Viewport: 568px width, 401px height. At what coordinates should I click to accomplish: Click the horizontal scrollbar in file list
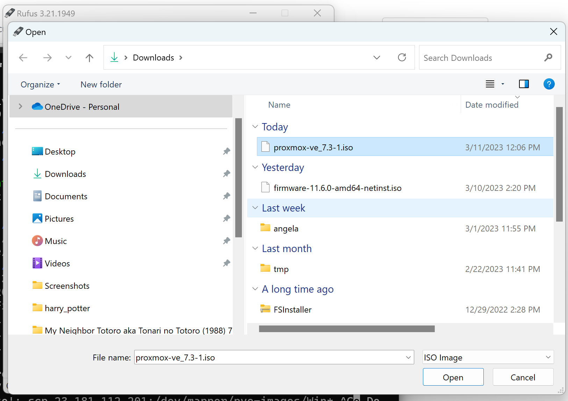pyautogui.click(x=346, y=329)
